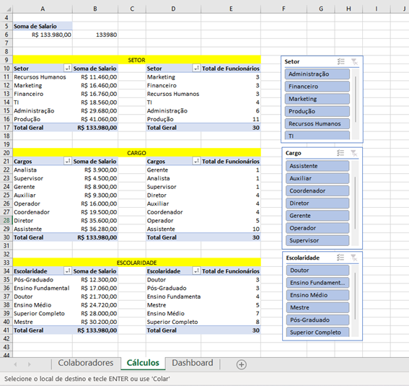Select row 28 header
409x386 pixels.
coord(6,220)
